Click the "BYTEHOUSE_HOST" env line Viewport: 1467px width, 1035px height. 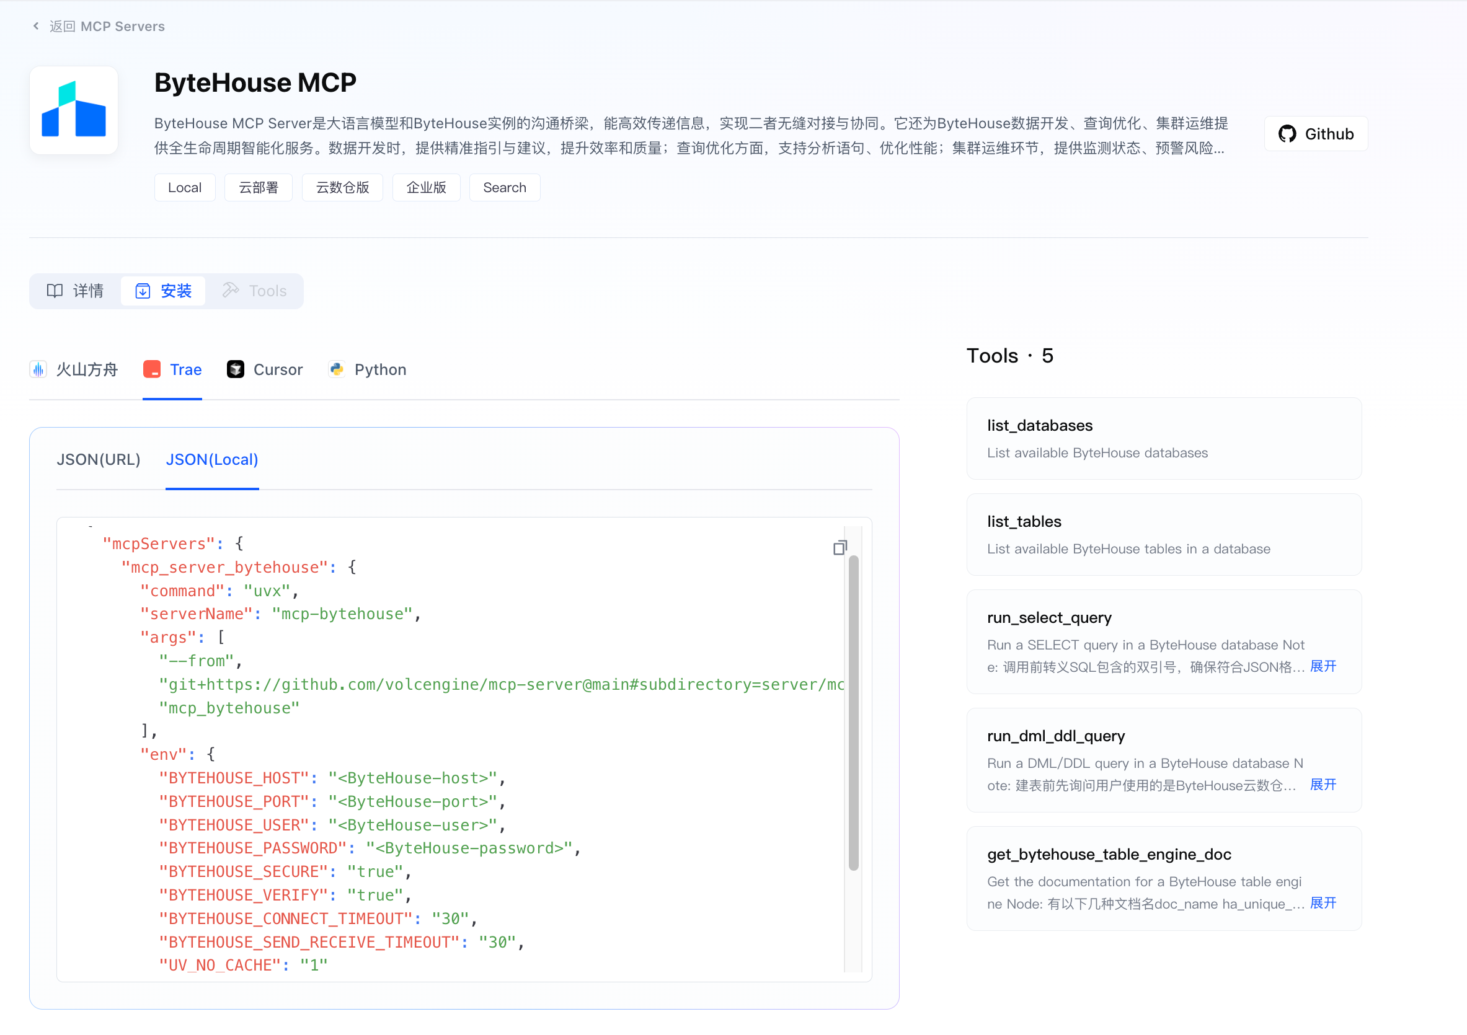click(x=332, y=778)
